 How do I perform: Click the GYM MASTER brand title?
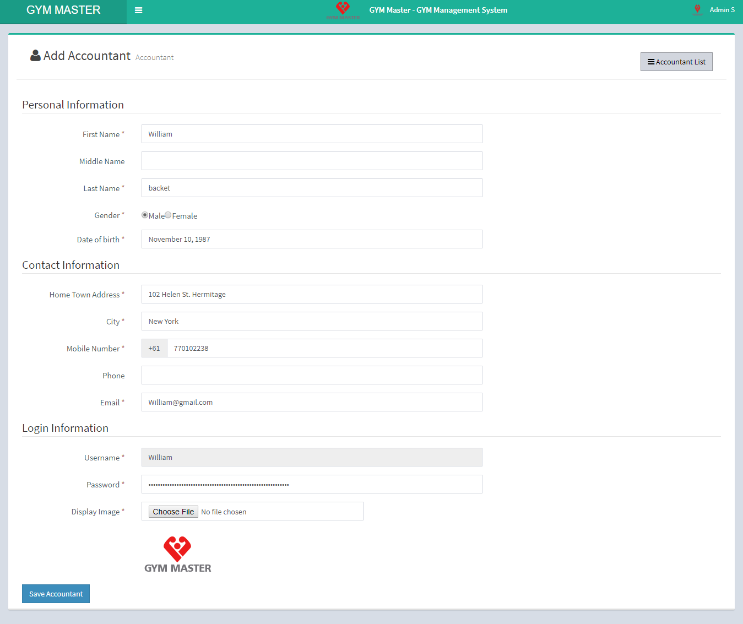(63, 10)
